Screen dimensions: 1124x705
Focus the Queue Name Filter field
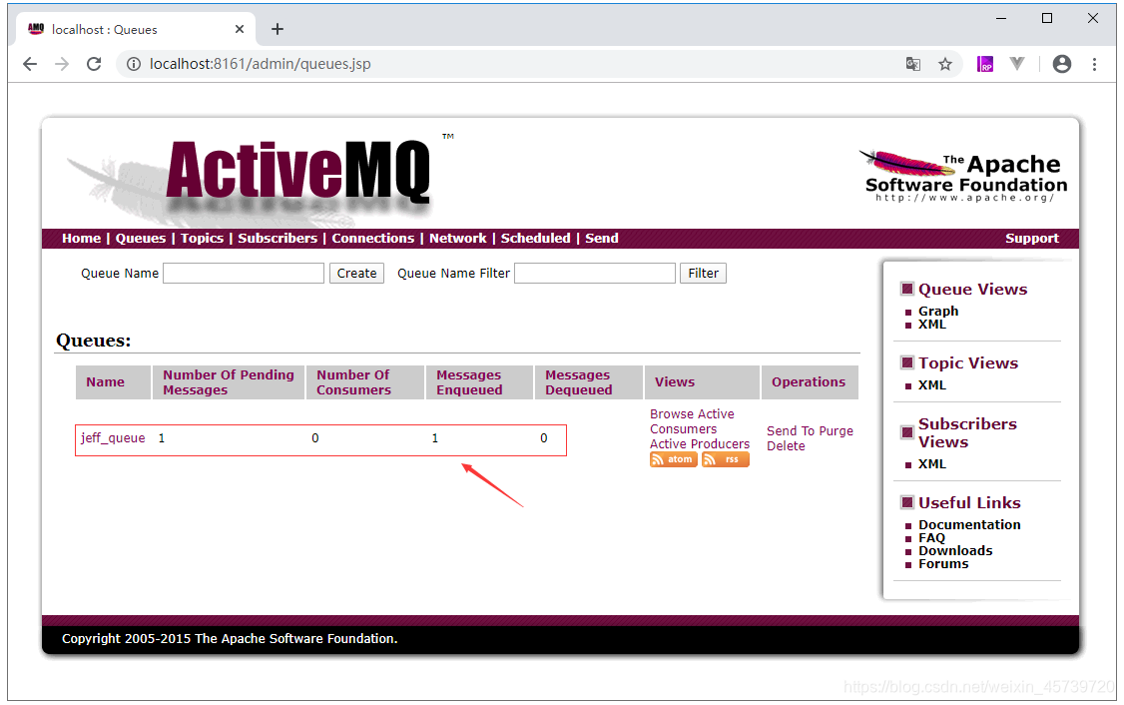(595, 274)
